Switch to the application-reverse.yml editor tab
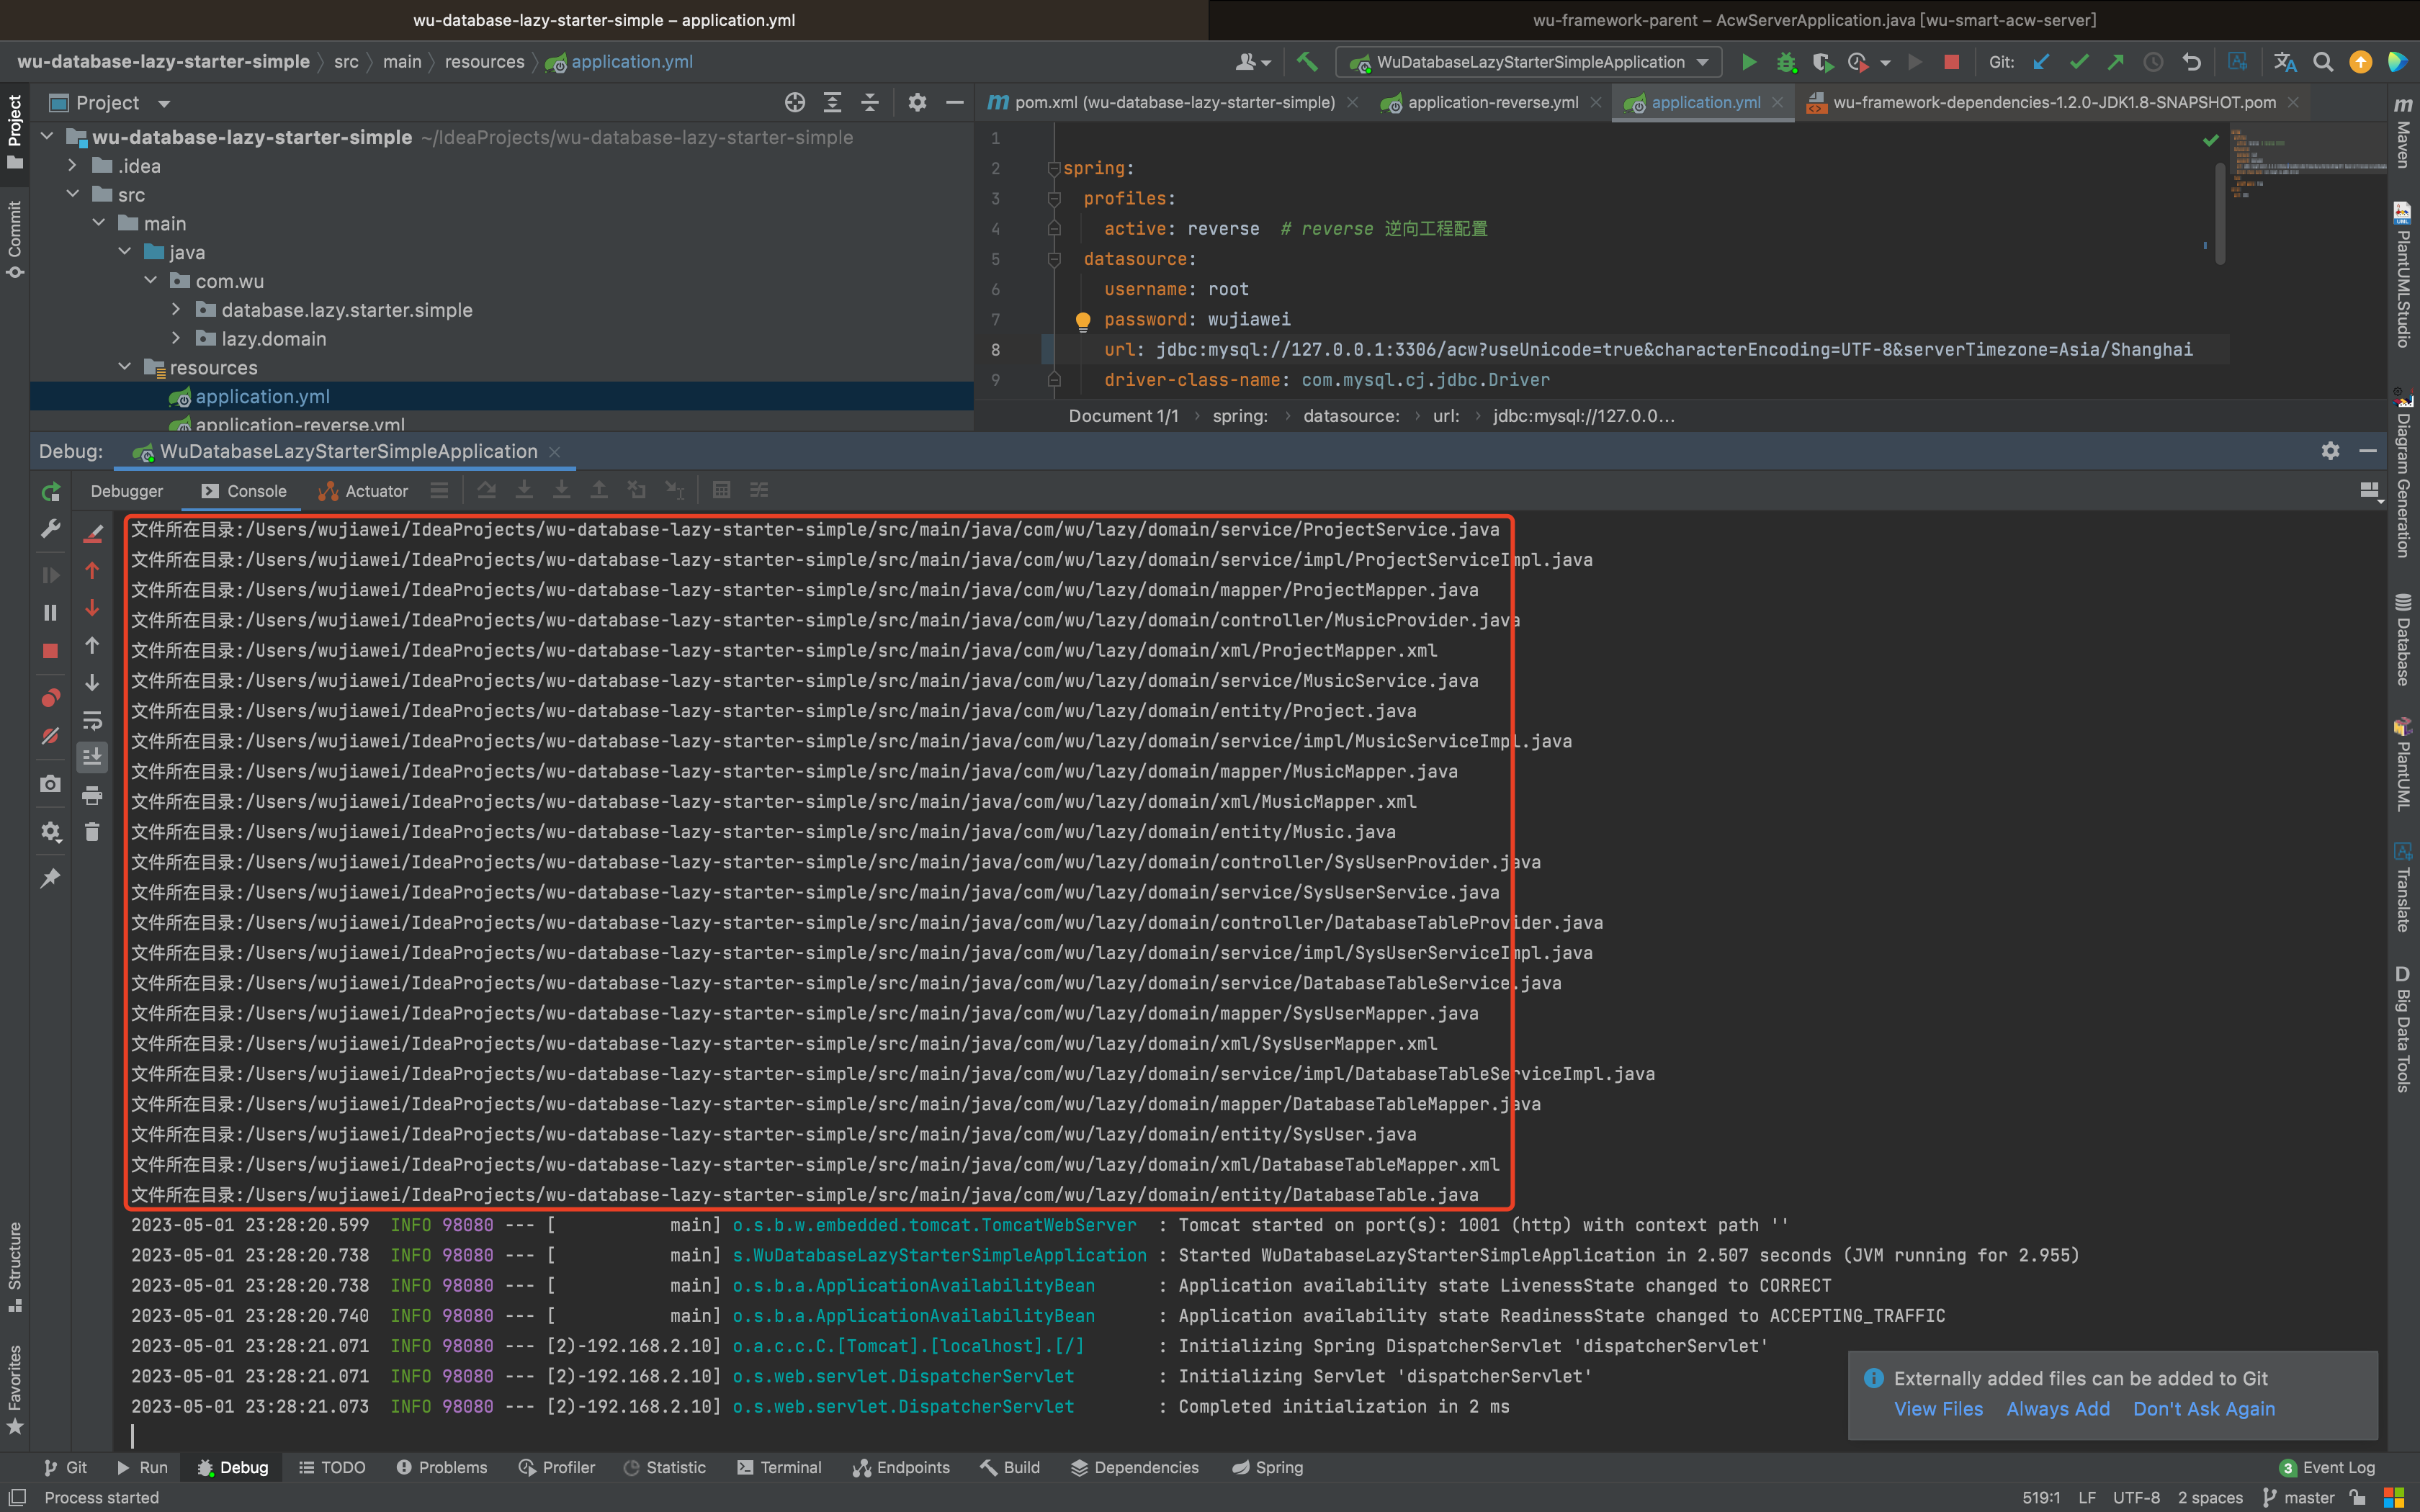The image size is (2420, 1512). coord(1492,102)
